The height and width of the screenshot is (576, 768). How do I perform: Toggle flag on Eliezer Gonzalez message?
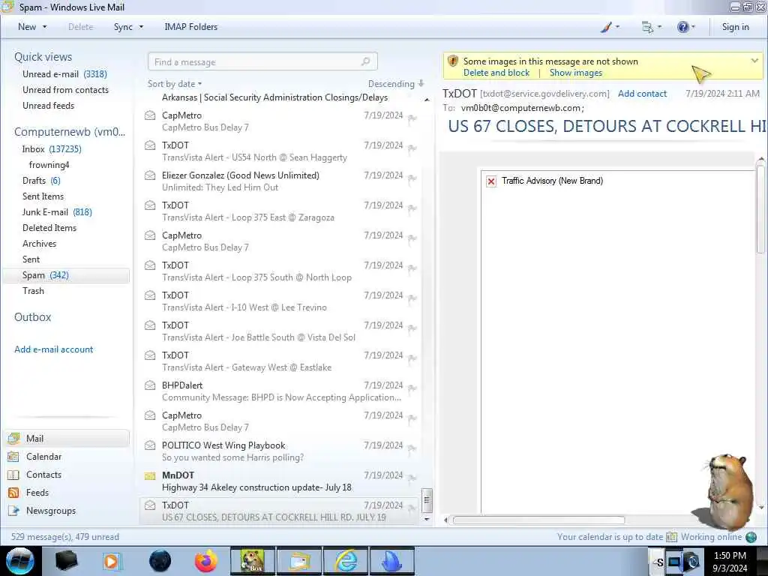[x=412, y=178]
